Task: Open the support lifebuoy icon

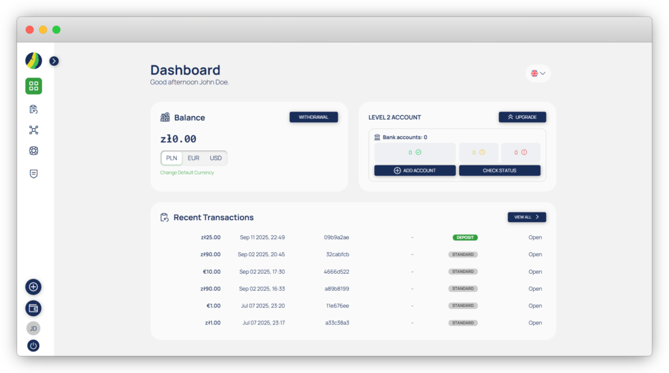Action: point(33,151)
